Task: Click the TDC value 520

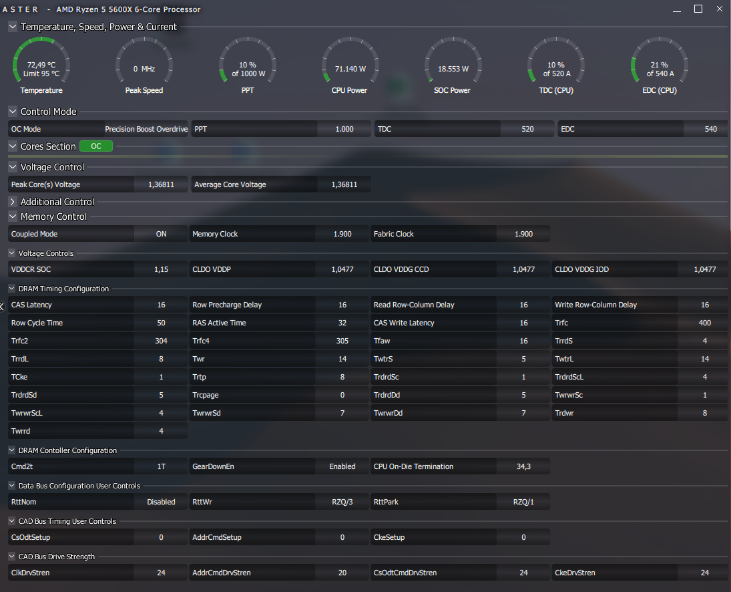Action: click(x=527, y=129)
